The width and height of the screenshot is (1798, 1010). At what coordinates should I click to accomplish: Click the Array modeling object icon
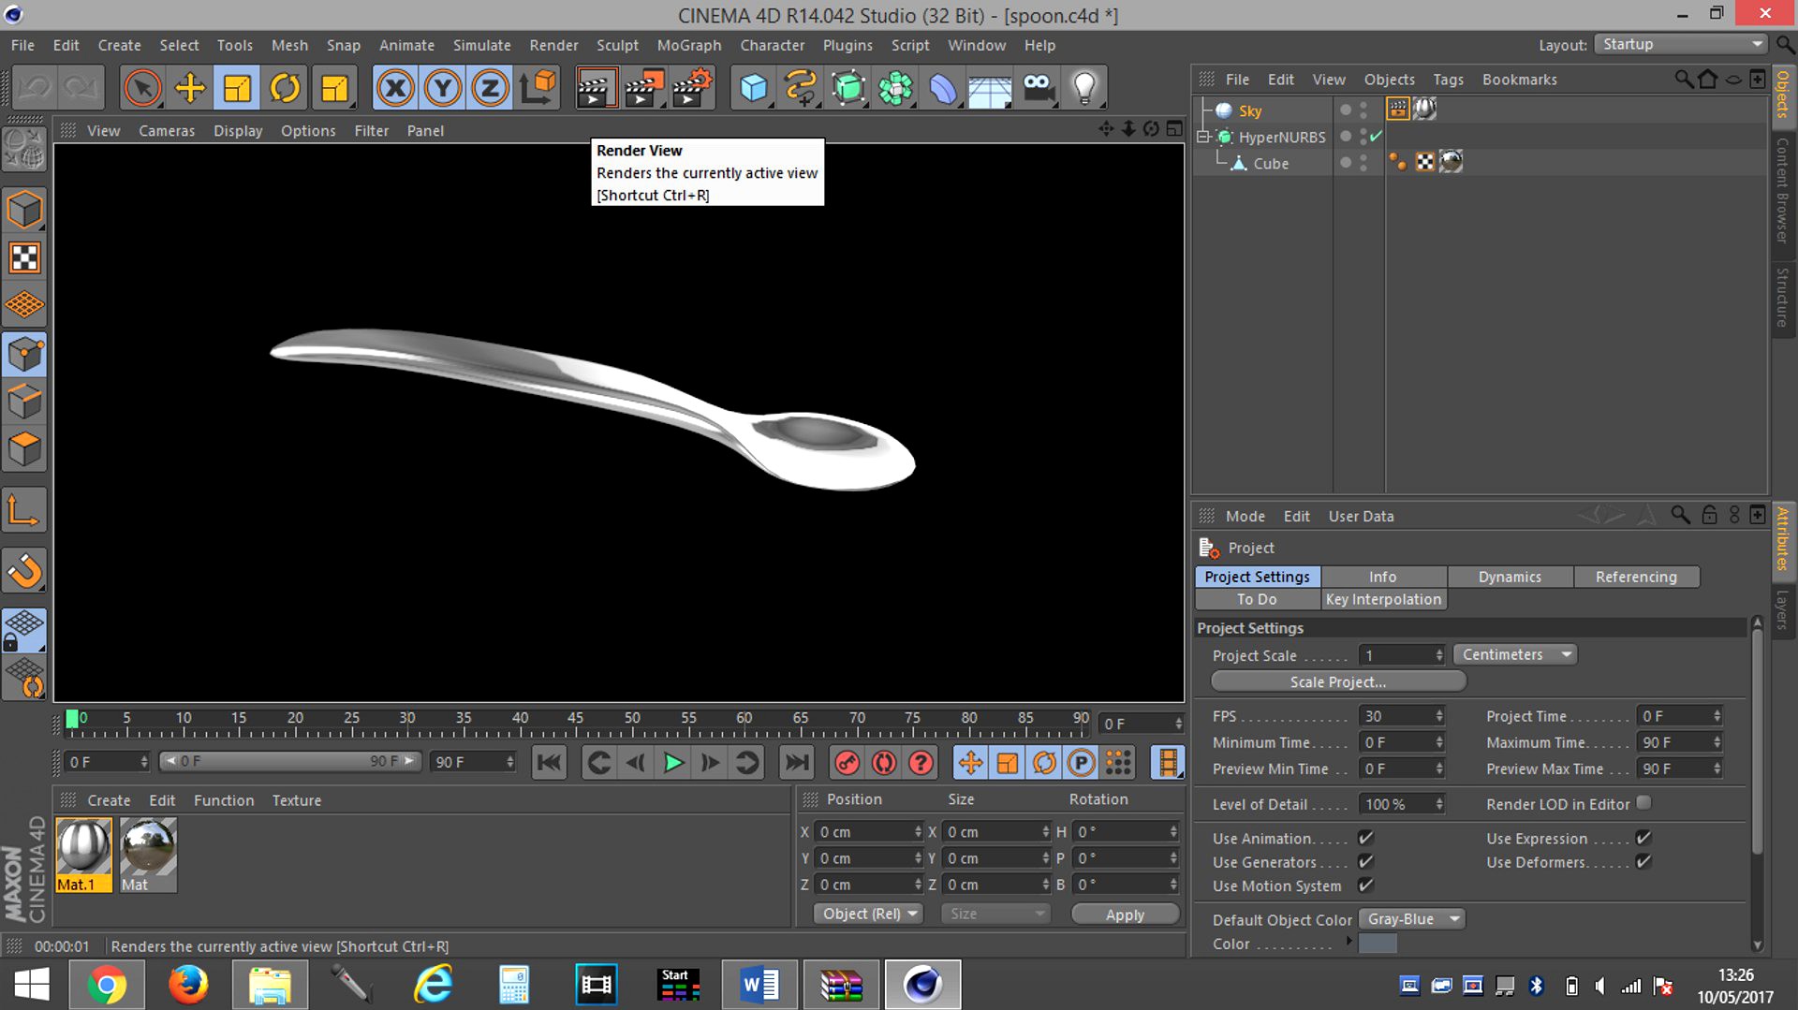896,88
